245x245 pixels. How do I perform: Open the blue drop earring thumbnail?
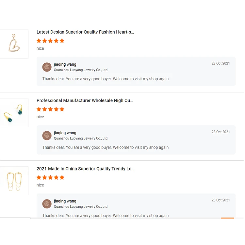[x=14, y=112]
